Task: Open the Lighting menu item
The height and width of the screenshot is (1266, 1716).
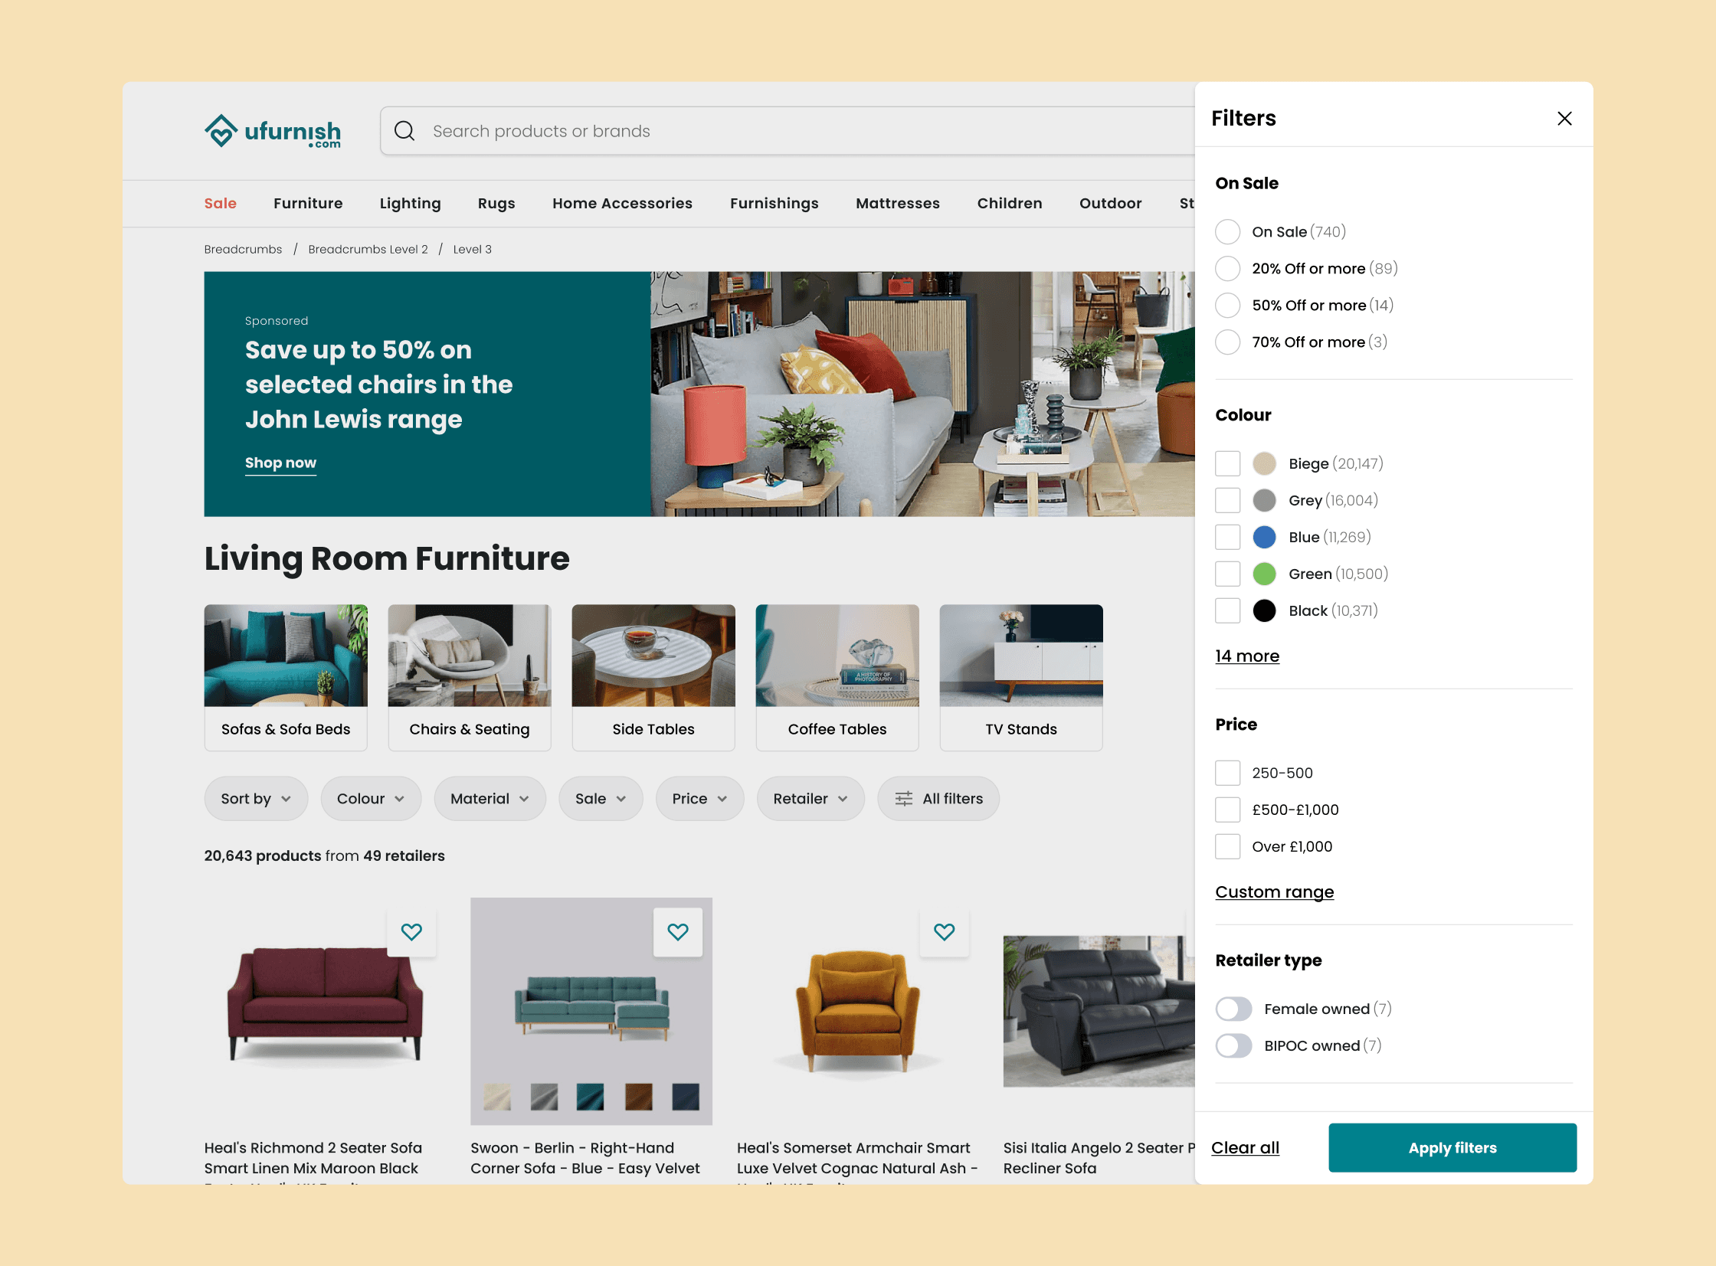Action: tap(410, 203)
